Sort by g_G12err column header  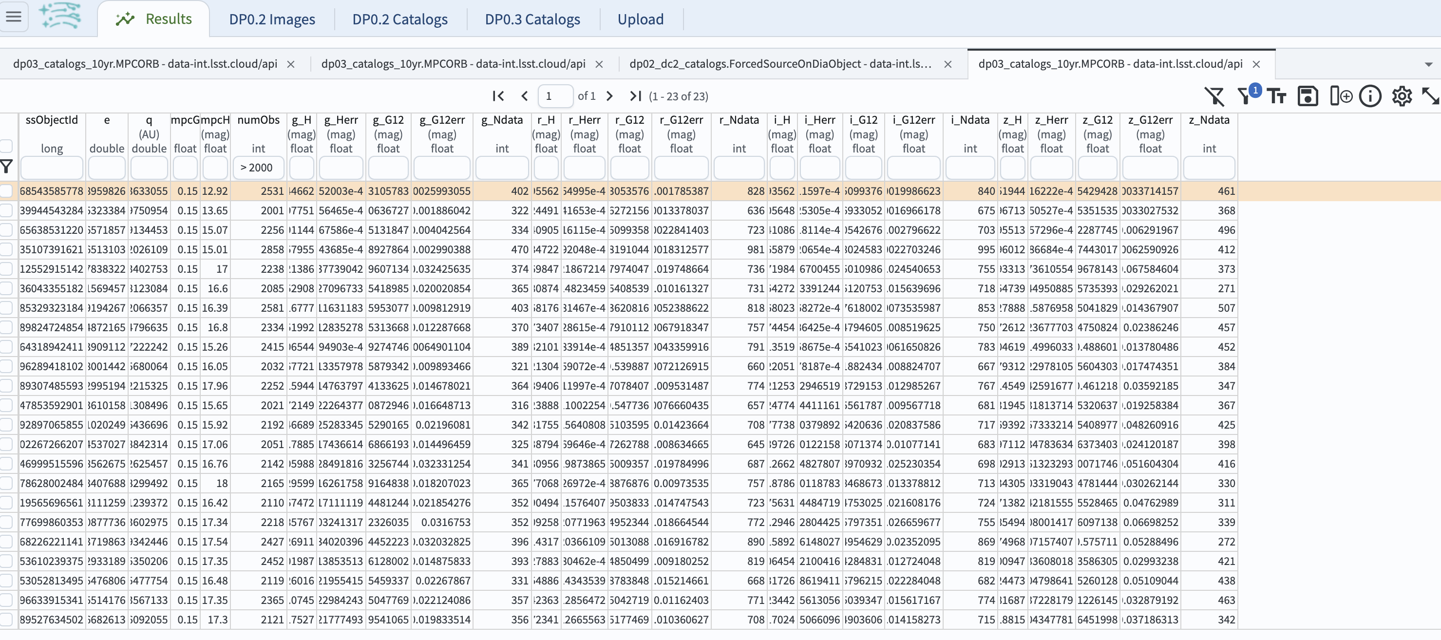pyautogui.click(x=442, y=120)
